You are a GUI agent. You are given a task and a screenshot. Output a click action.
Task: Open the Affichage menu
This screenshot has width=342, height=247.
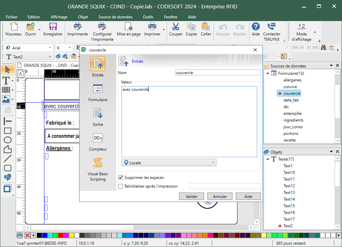tap(59, 17)
